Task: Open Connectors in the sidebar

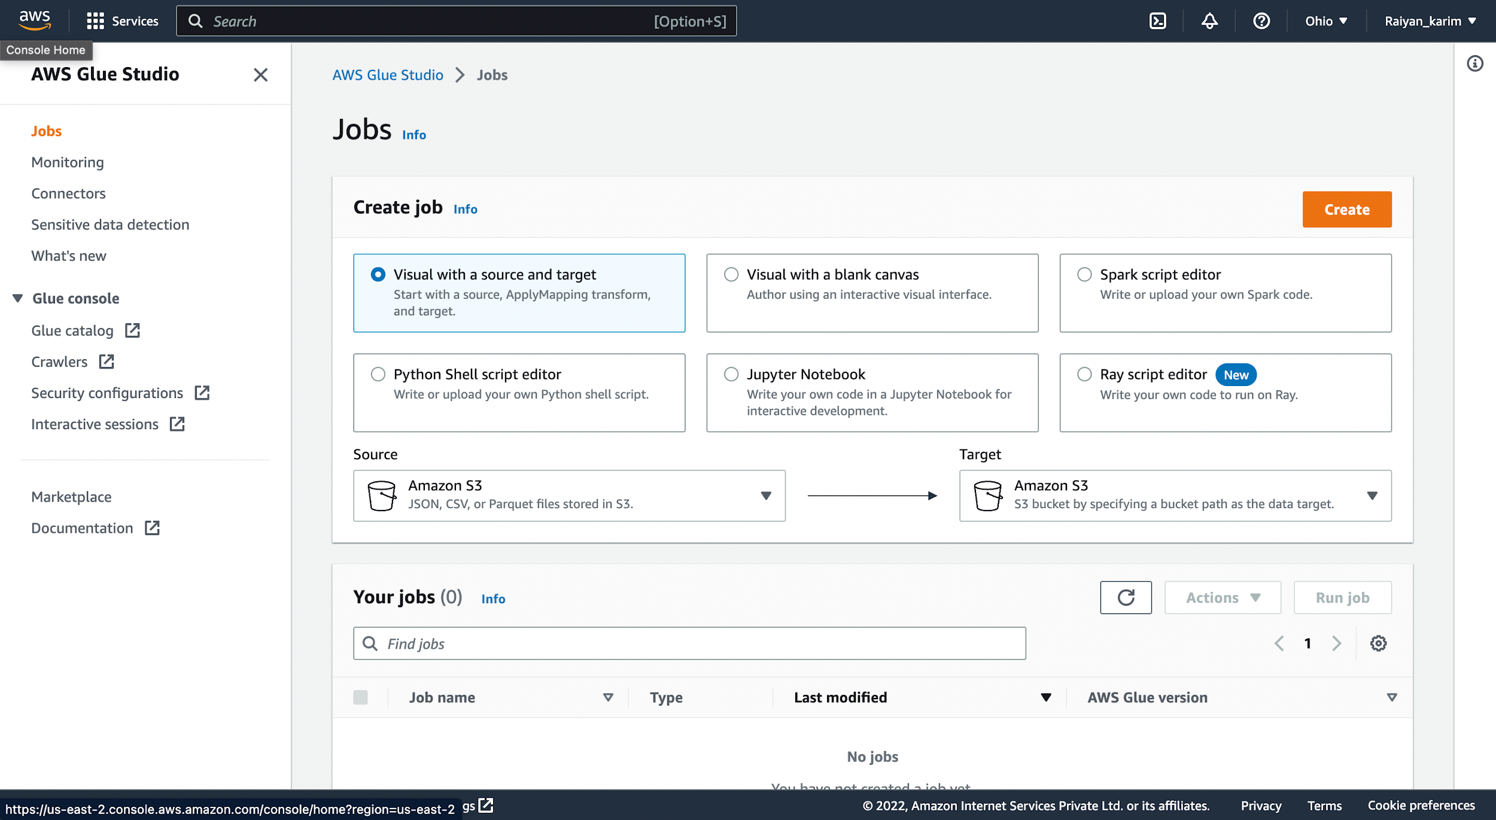Action: [x=68, y=193]
